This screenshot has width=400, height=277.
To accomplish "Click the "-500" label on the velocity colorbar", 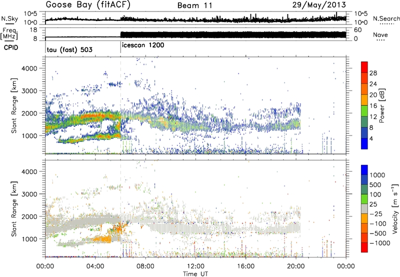I will point(378,233).
